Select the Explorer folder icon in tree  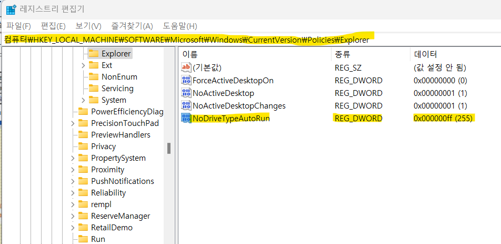pos(93,53)
